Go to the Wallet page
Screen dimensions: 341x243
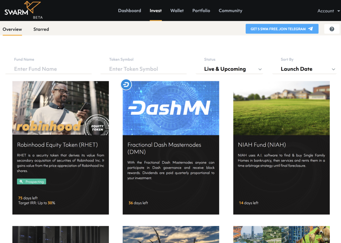coord(177,10)
